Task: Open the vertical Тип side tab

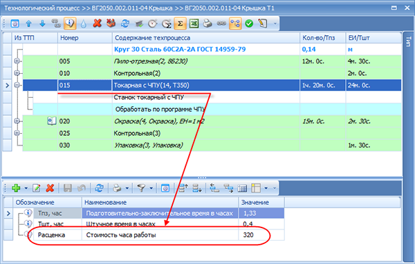Action: 408,41
